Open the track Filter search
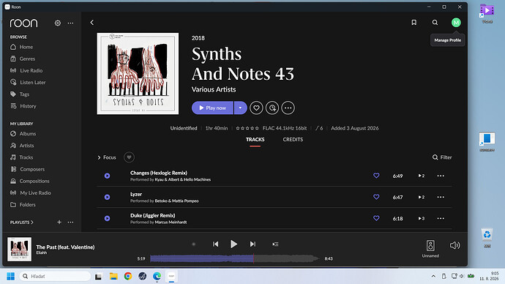 coord(442,157)
